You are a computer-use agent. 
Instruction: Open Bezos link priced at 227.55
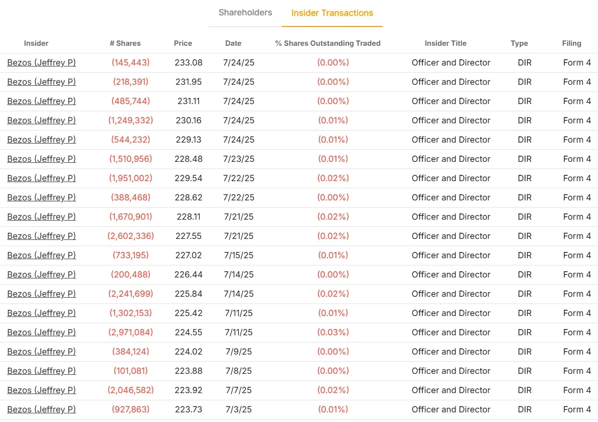pos(42,236)
